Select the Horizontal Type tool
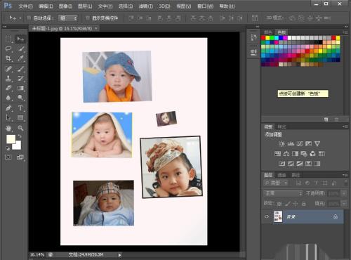Image resolution: width=351 pixels, height=260 pixels. 20,108
